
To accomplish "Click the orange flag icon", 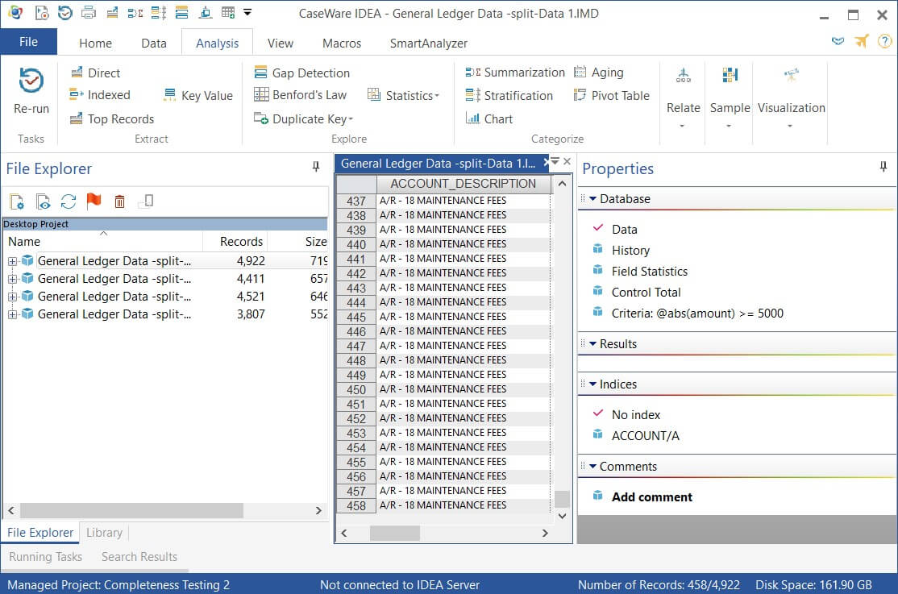I will [94, 201].
